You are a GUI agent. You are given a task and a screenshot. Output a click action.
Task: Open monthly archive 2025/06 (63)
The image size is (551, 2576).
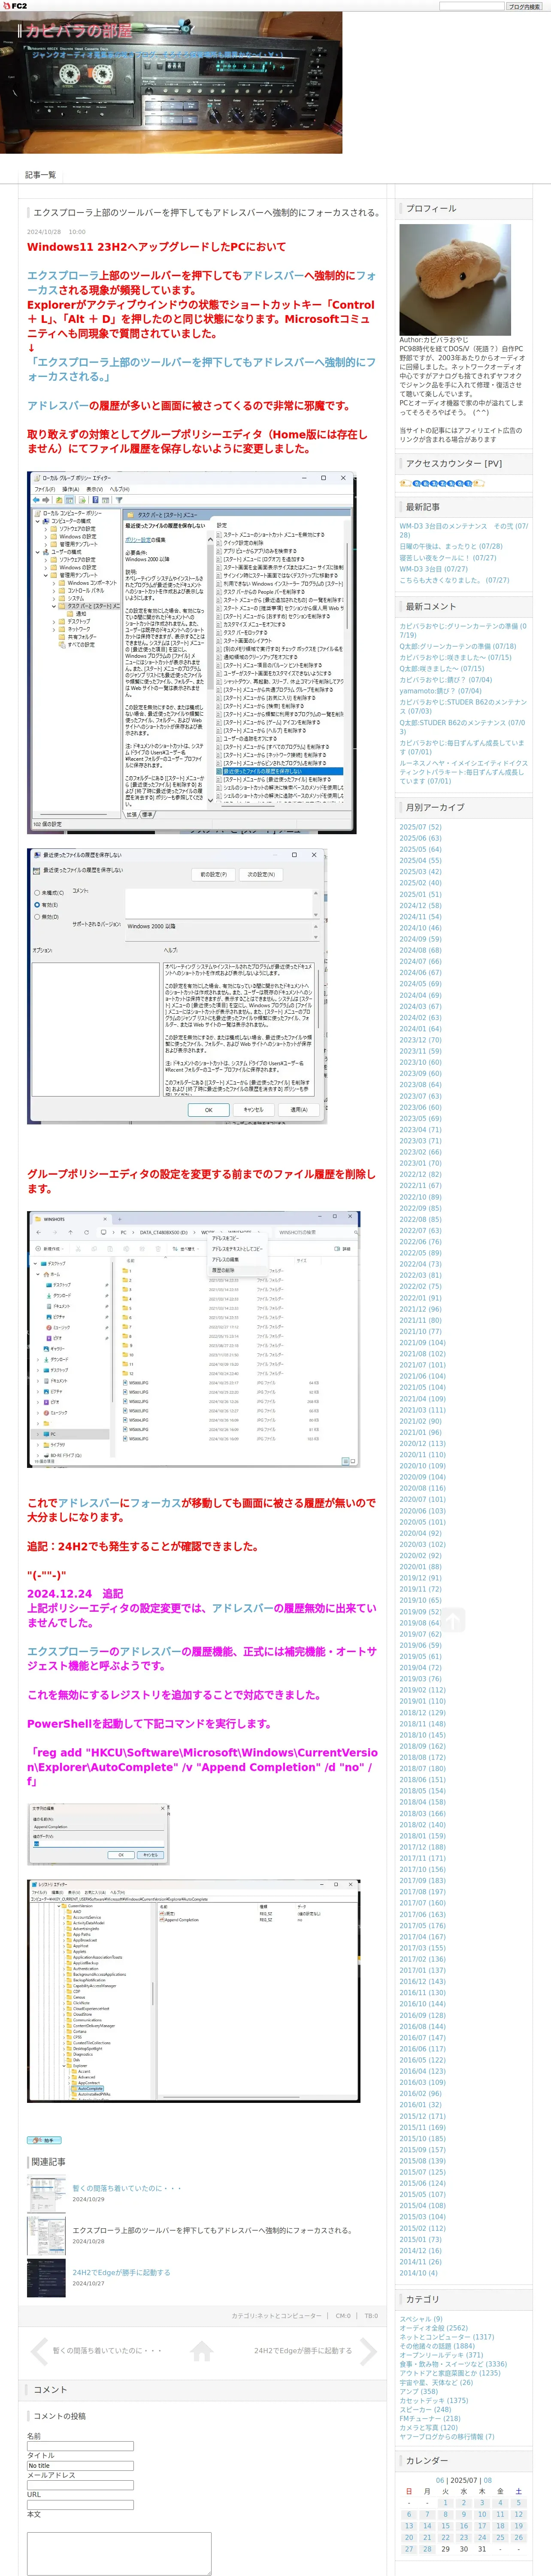point(420,838)
